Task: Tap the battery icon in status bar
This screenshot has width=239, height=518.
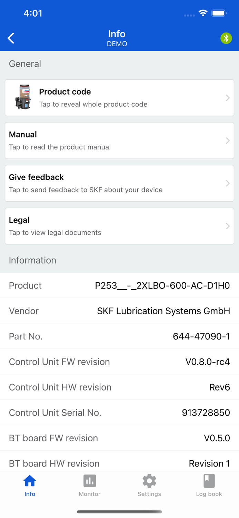Action: (219, 13)
